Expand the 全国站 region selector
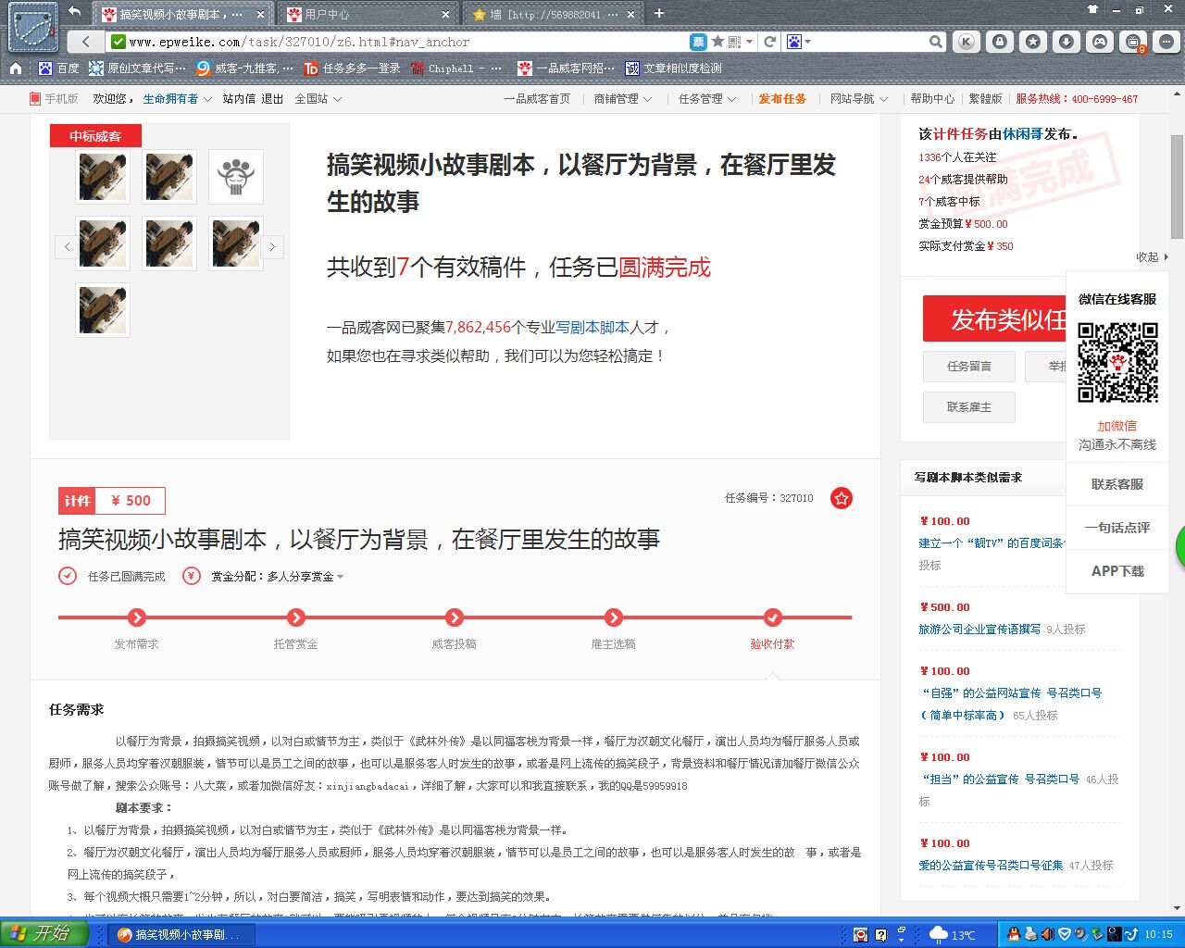Screen dimensions: 1185x948 pos(318,99)
